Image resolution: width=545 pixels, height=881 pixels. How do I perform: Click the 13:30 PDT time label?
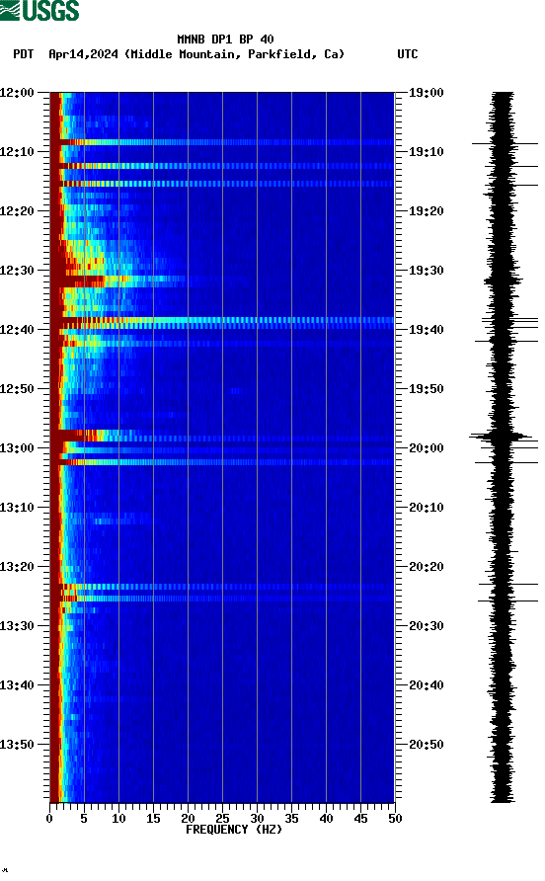coord(18,626)
